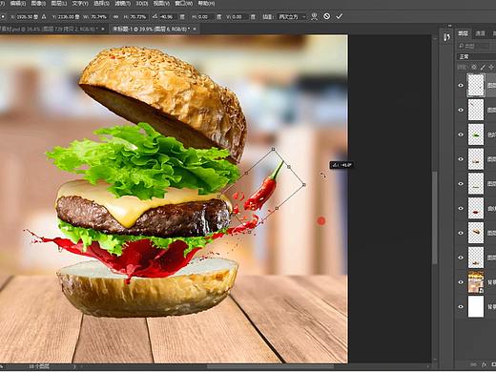Hide the red sauce thumbnail layer

(x=461, y=208)
